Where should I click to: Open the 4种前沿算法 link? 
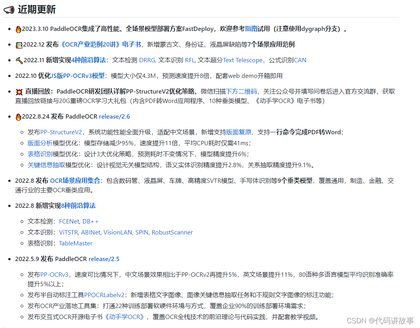[x=89, y=60]
